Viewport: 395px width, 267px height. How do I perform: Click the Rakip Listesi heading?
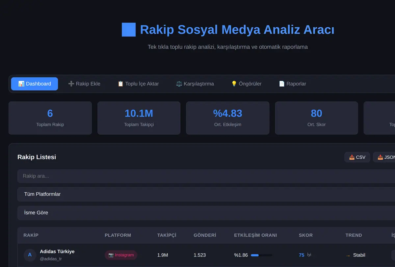pyautogui.click(x=37, y=157)
